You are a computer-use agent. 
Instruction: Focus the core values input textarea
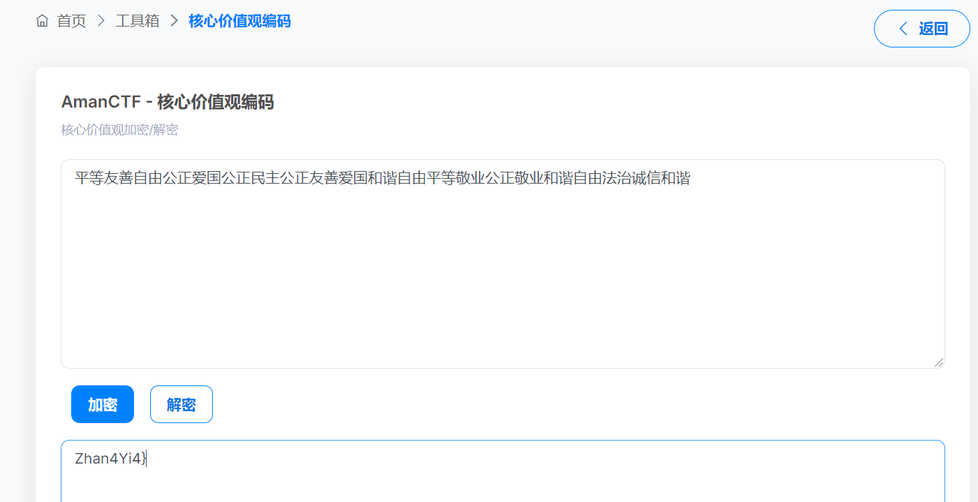click(503, 264)
